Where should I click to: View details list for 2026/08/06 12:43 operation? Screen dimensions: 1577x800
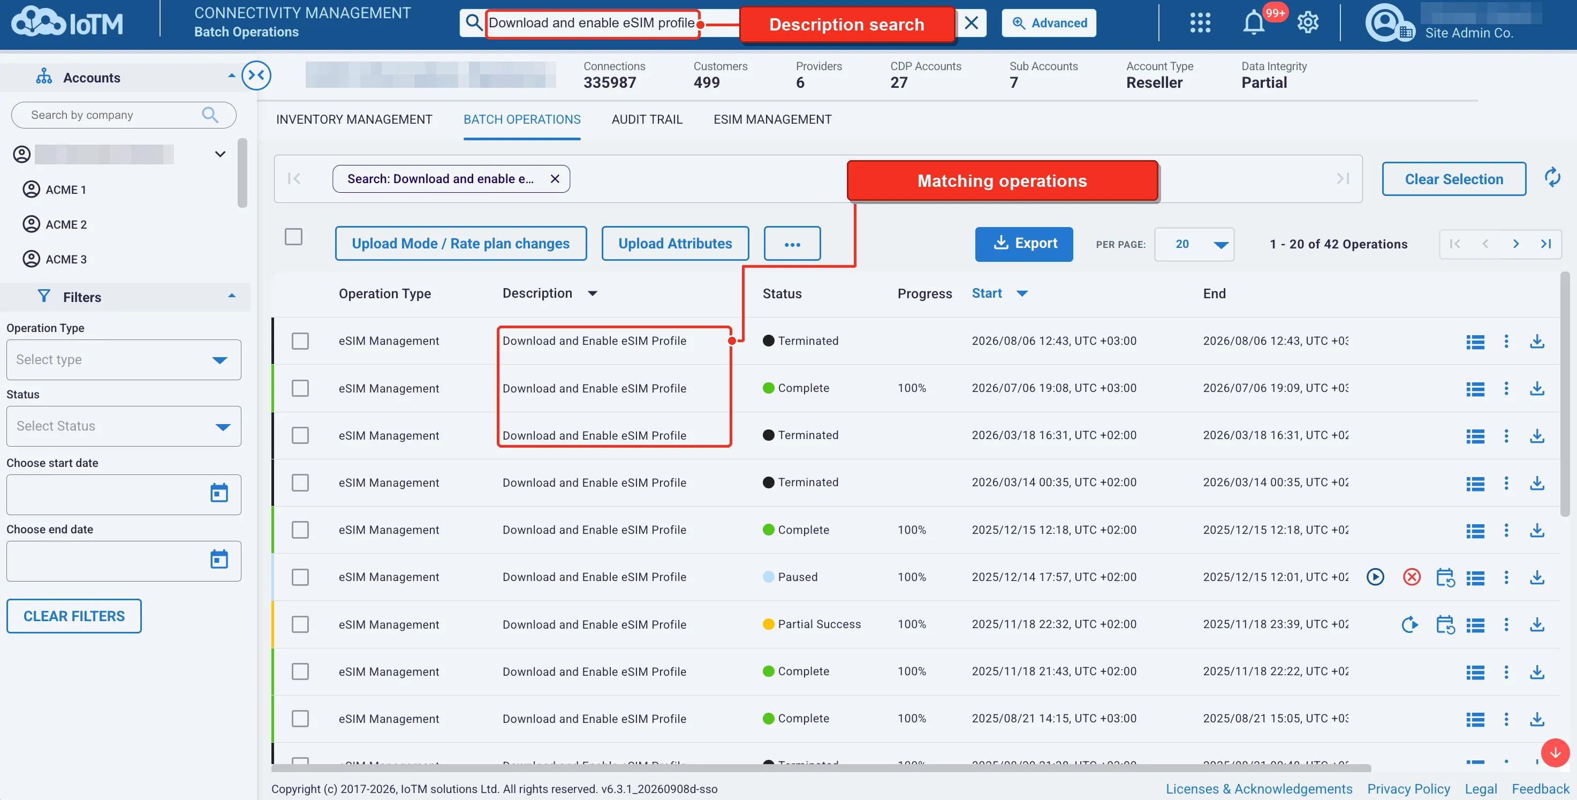[x=1475, y=341]
